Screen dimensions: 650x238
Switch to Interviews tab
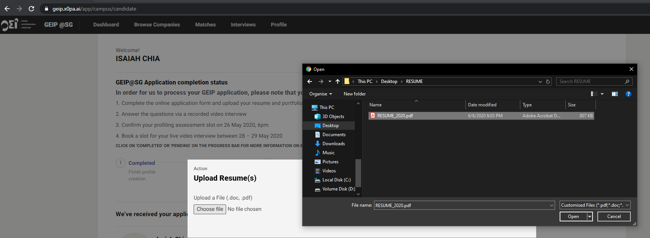click(243, 25)
